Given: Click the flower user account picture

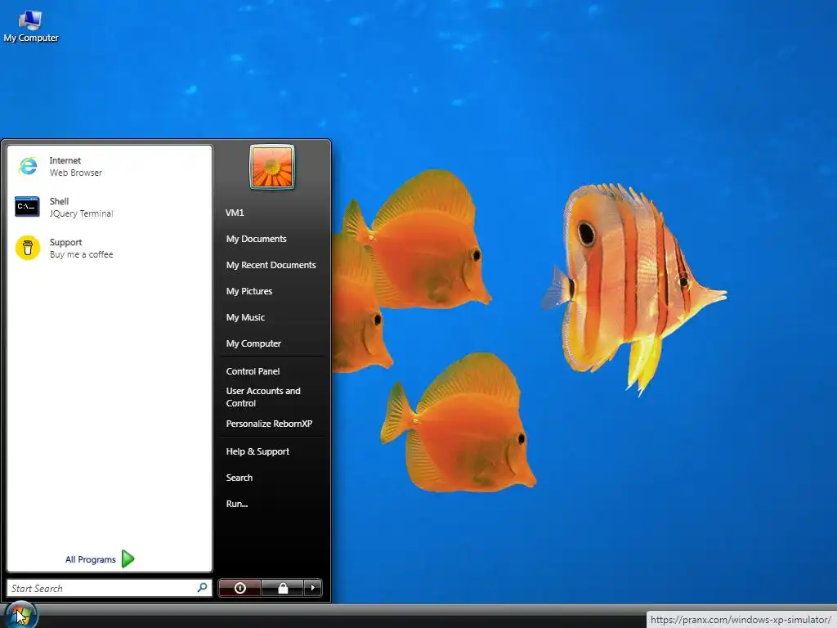Looking at the screenshot, I should 271,167.
